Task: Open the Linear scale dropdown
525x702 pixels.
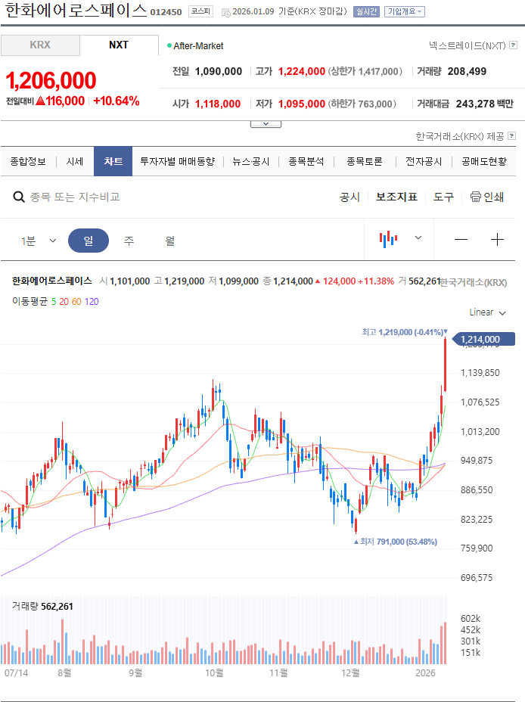Action: pos(487,312)
